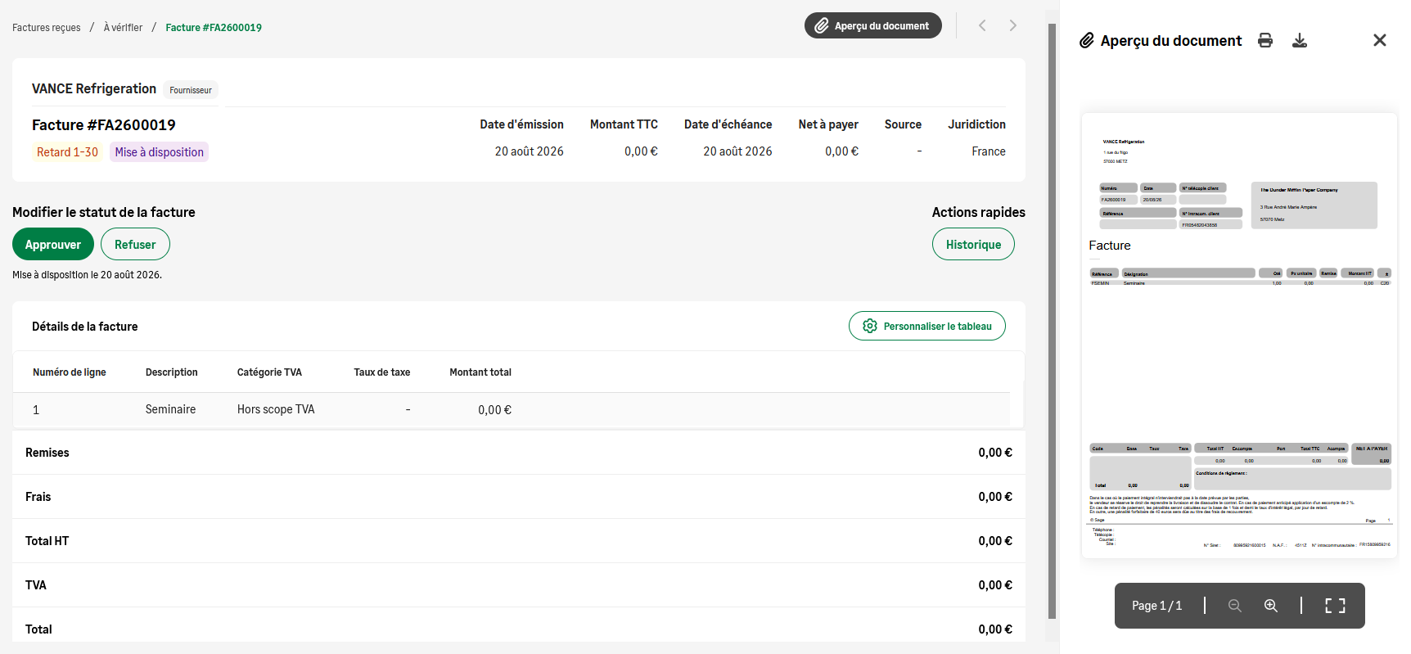The width and height of the screenshot is (1411, 654).
Task: Click the Refuser button
Action: point(135,244)
